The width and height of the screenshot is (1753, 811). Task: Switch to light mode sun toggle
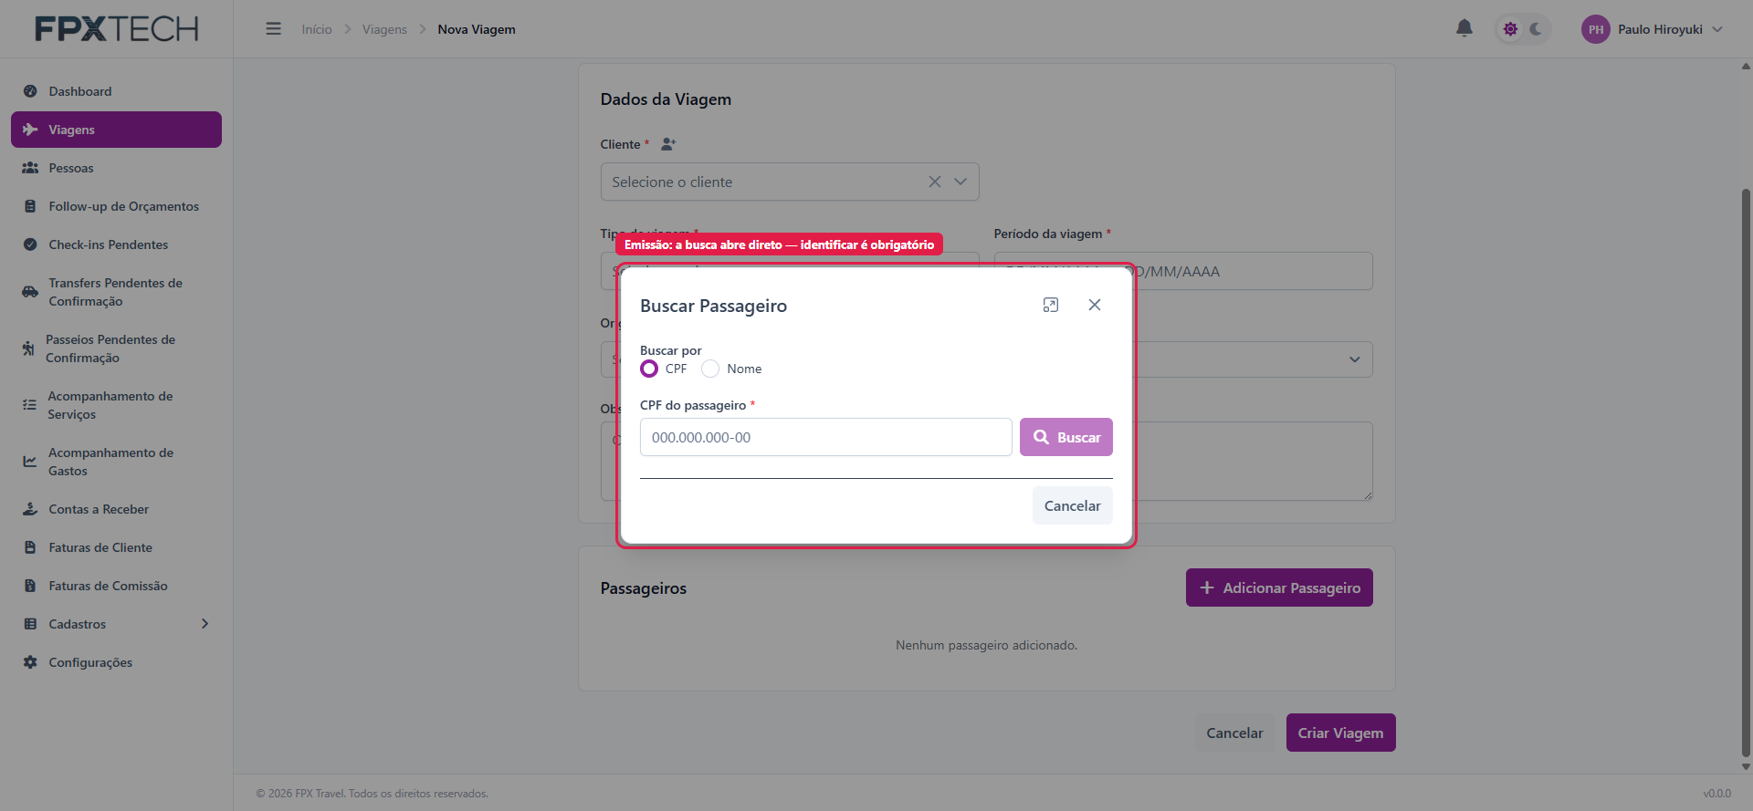pos(1511,29)
